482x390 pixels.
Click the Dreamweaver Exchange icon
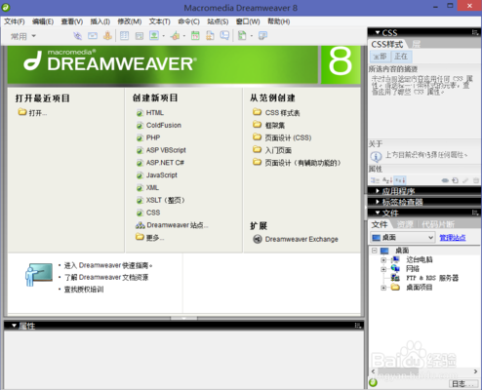pos(258,239)
